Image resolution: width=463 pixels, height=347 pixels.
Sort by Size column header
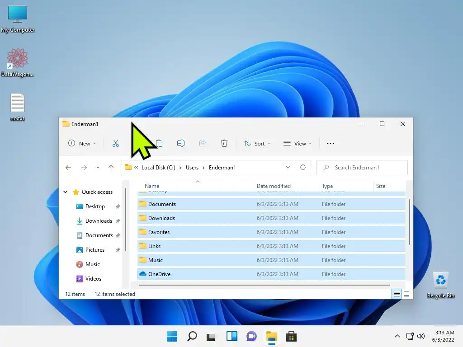click(389, 186)
